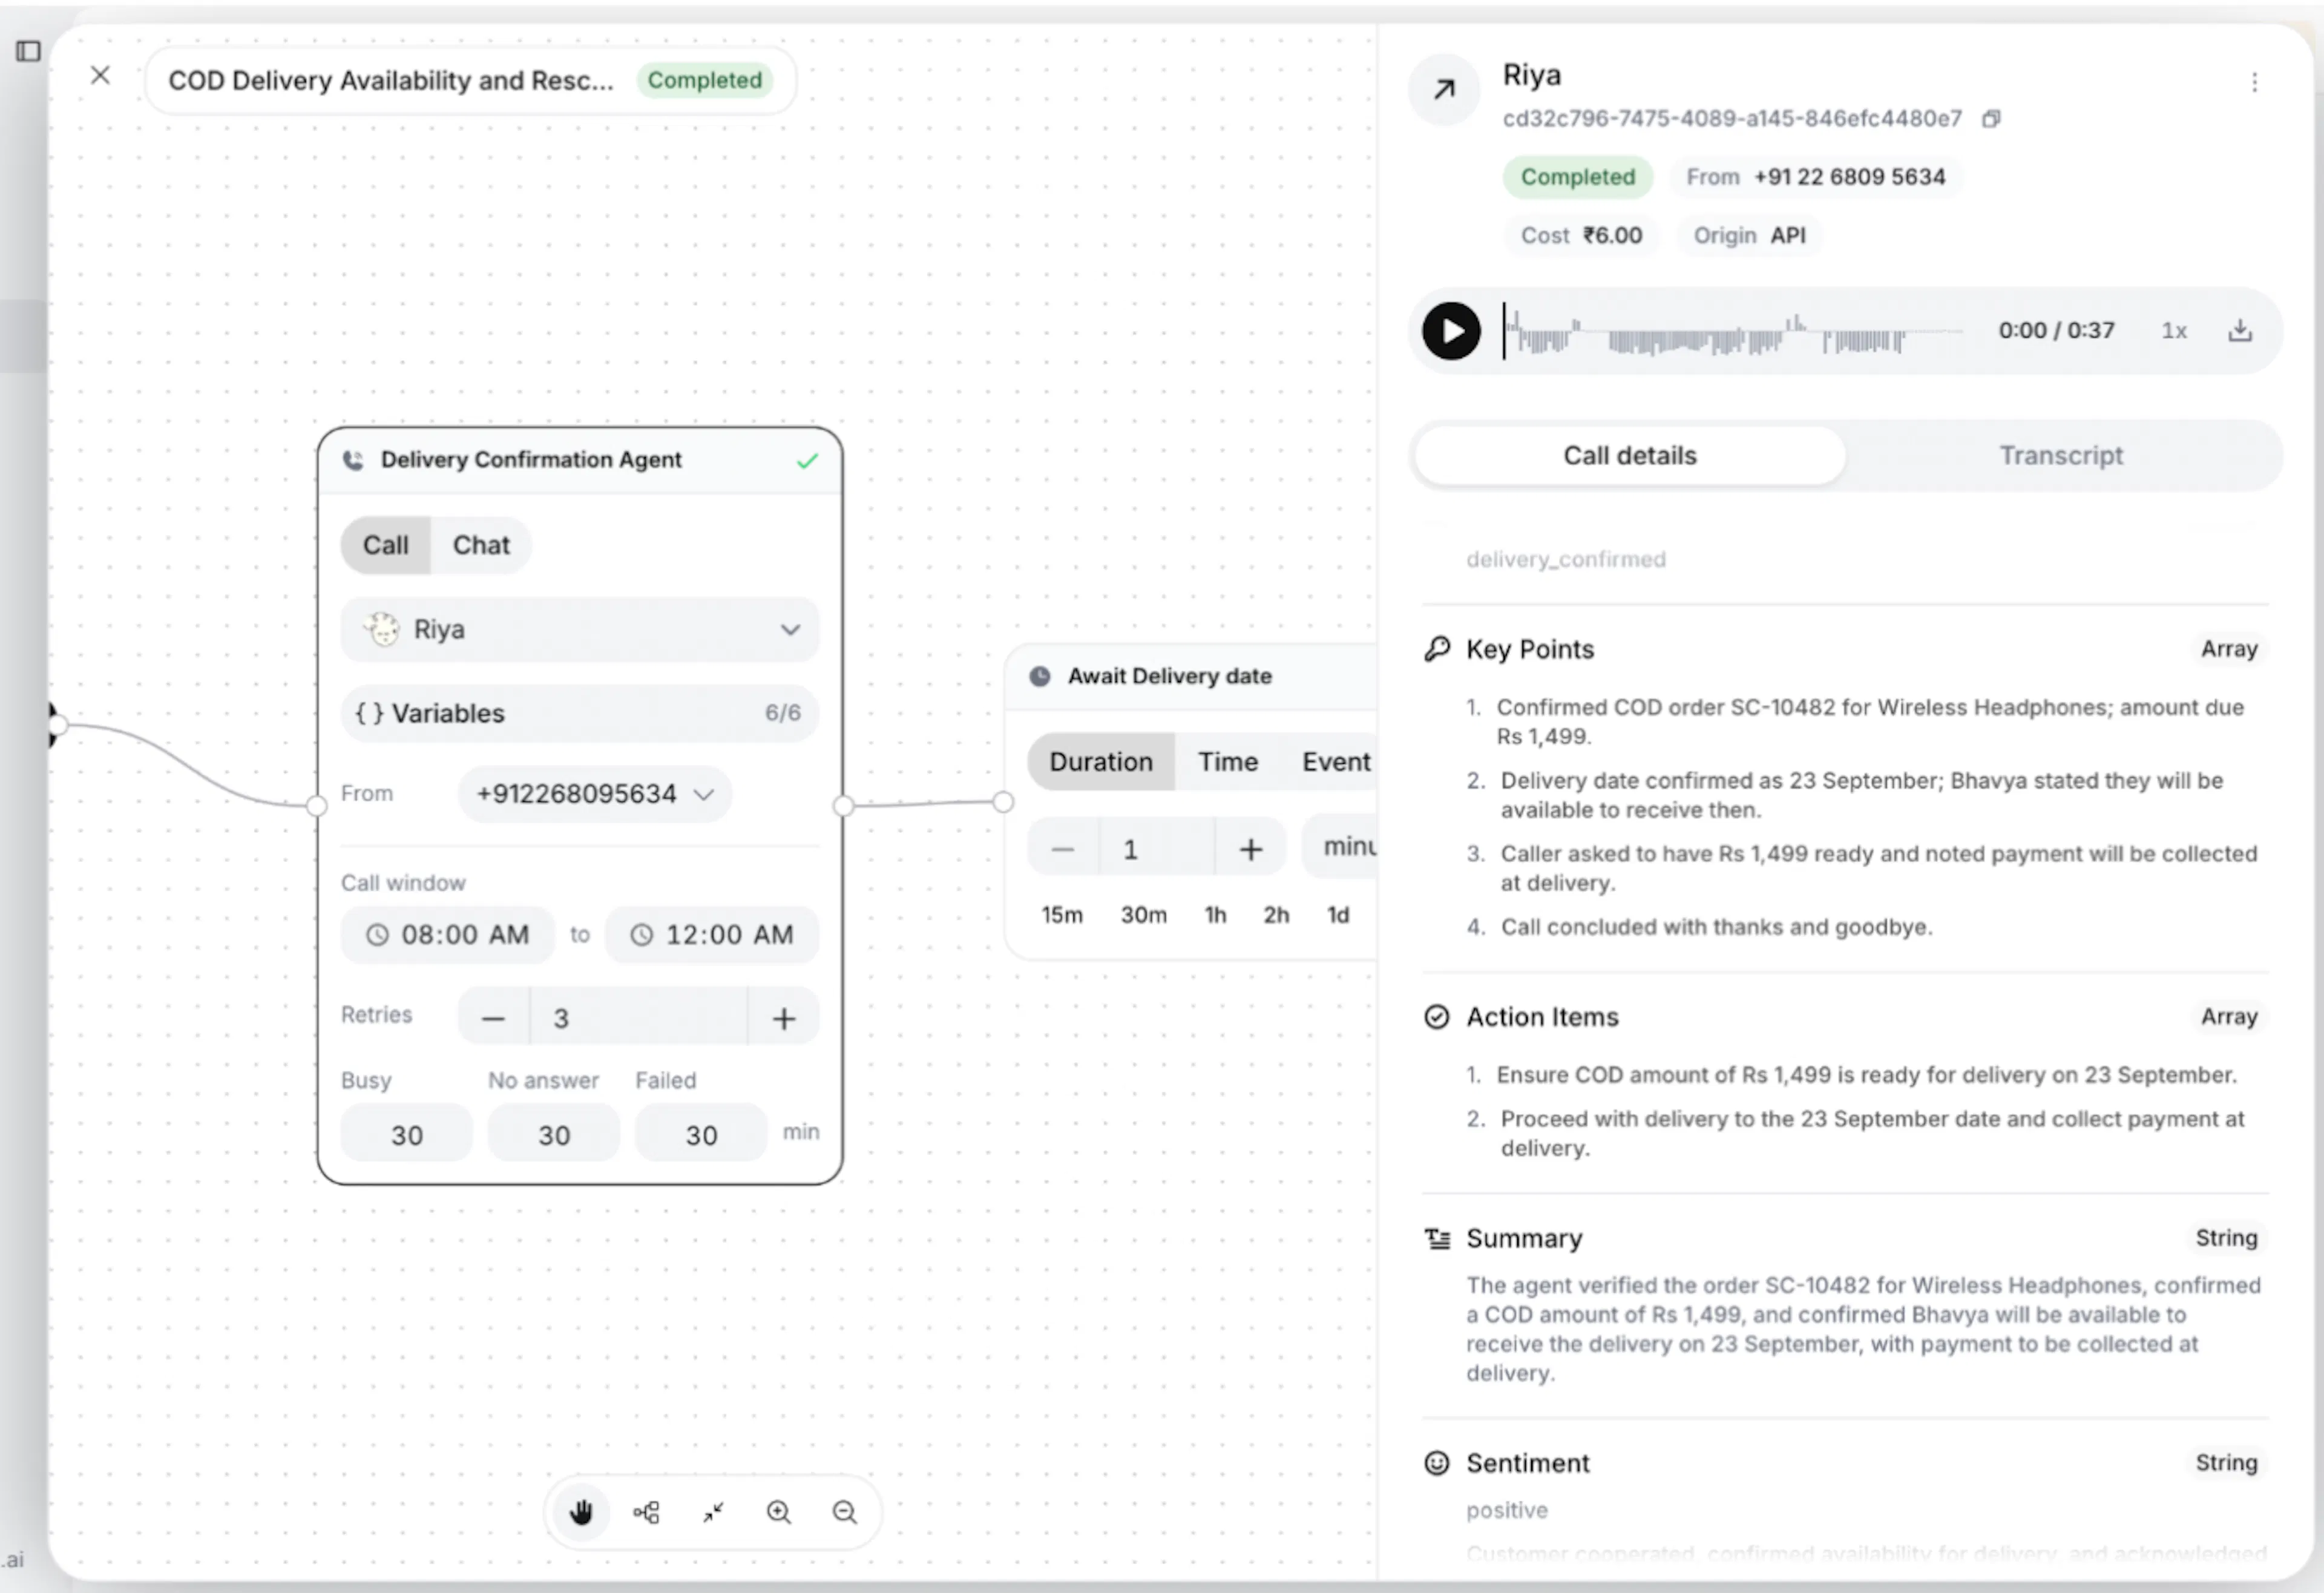
Task: Decrease the await duration value
Action: [x=1063, y=849]
